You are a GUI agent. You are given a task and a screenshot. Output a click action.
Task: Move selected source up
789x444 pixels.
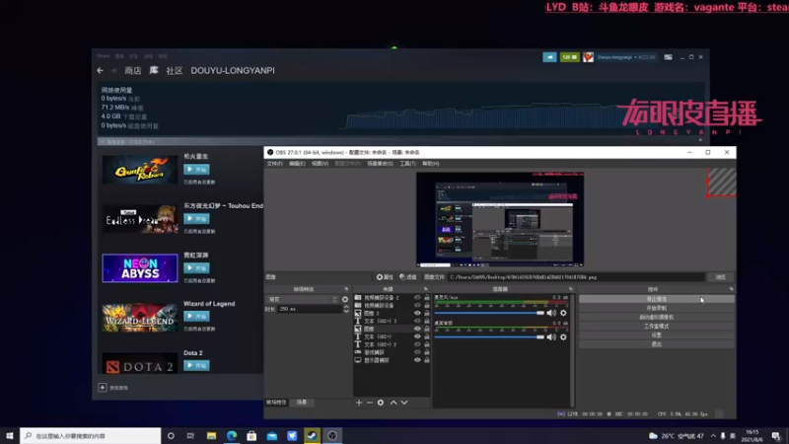pyautogui.click(x=394, y=403)
